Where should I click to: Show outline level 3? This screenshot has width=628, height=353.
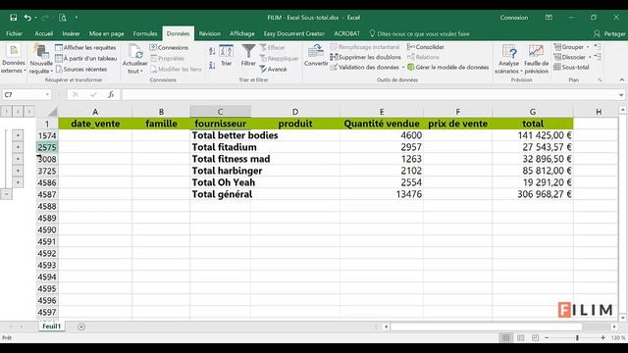coord(29,111)
